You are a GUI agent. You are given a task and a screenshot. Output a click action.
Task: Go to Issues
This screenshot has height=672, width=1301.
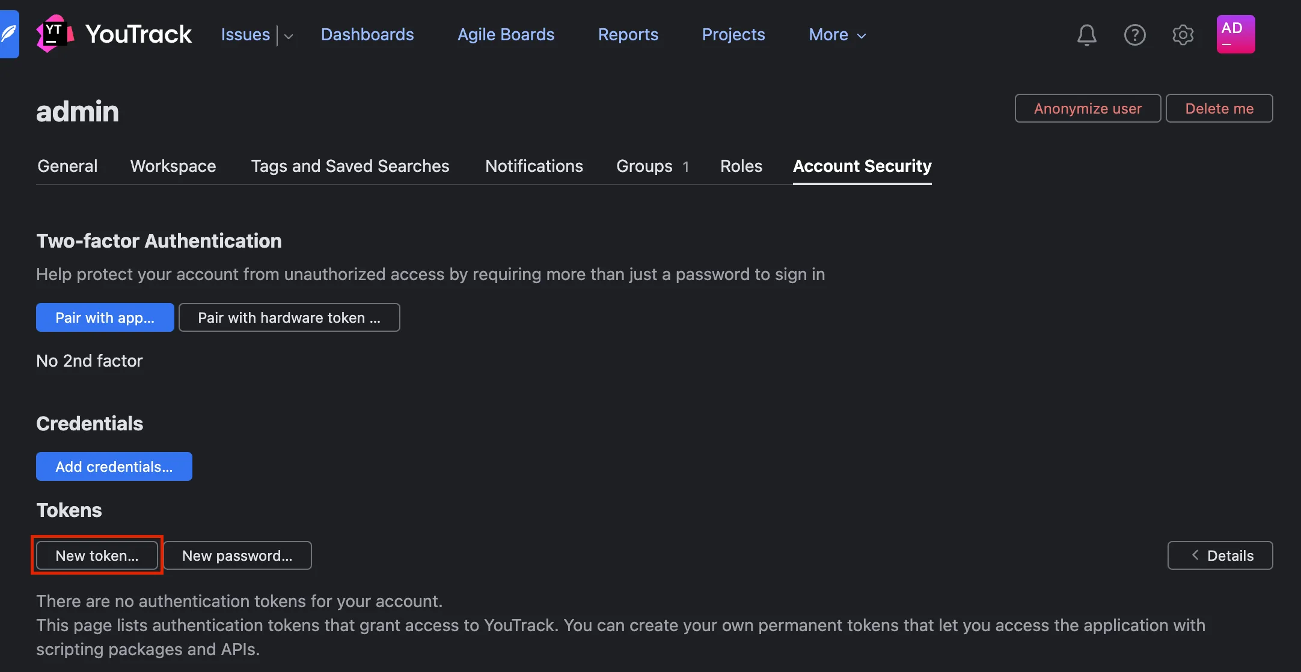245,35
